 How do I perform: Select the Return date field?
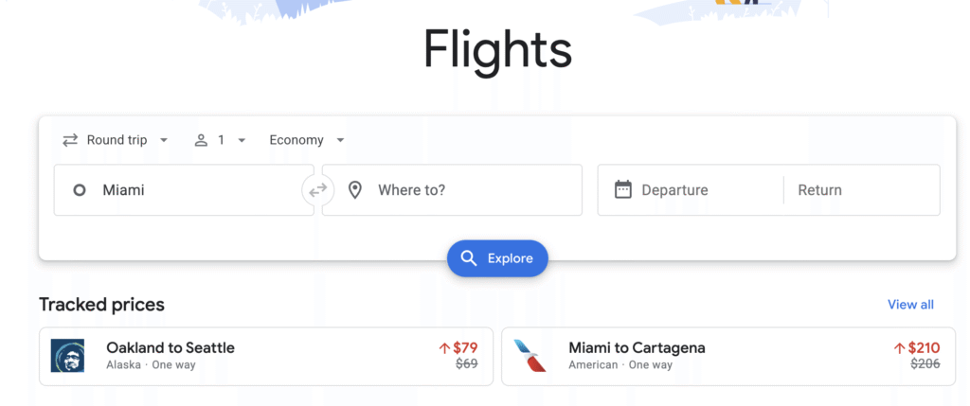point(857,190)
